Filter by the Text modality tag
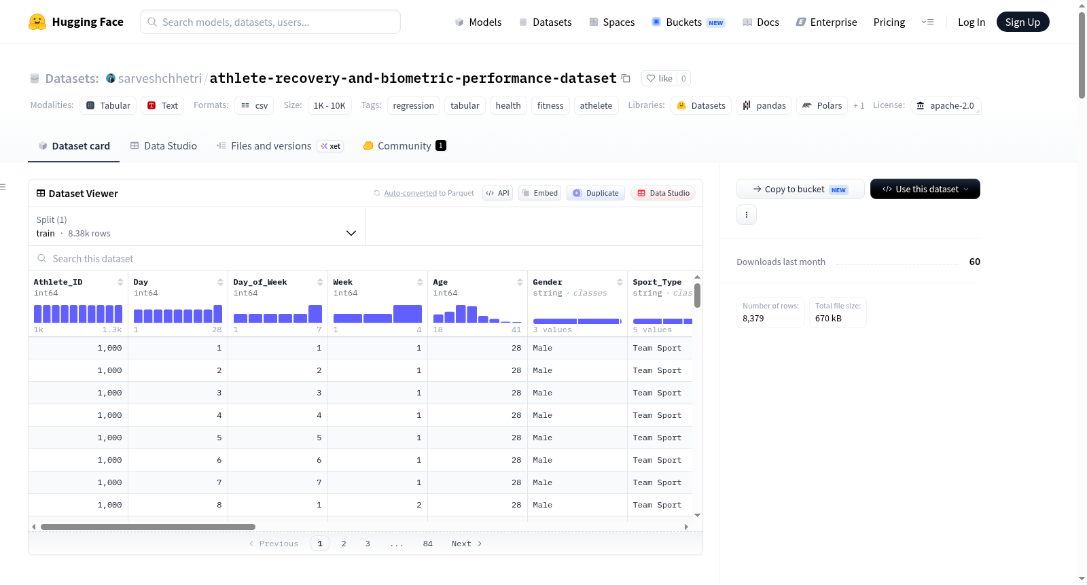The height and width of the screenshot is (585, 1087). (162, 105)
